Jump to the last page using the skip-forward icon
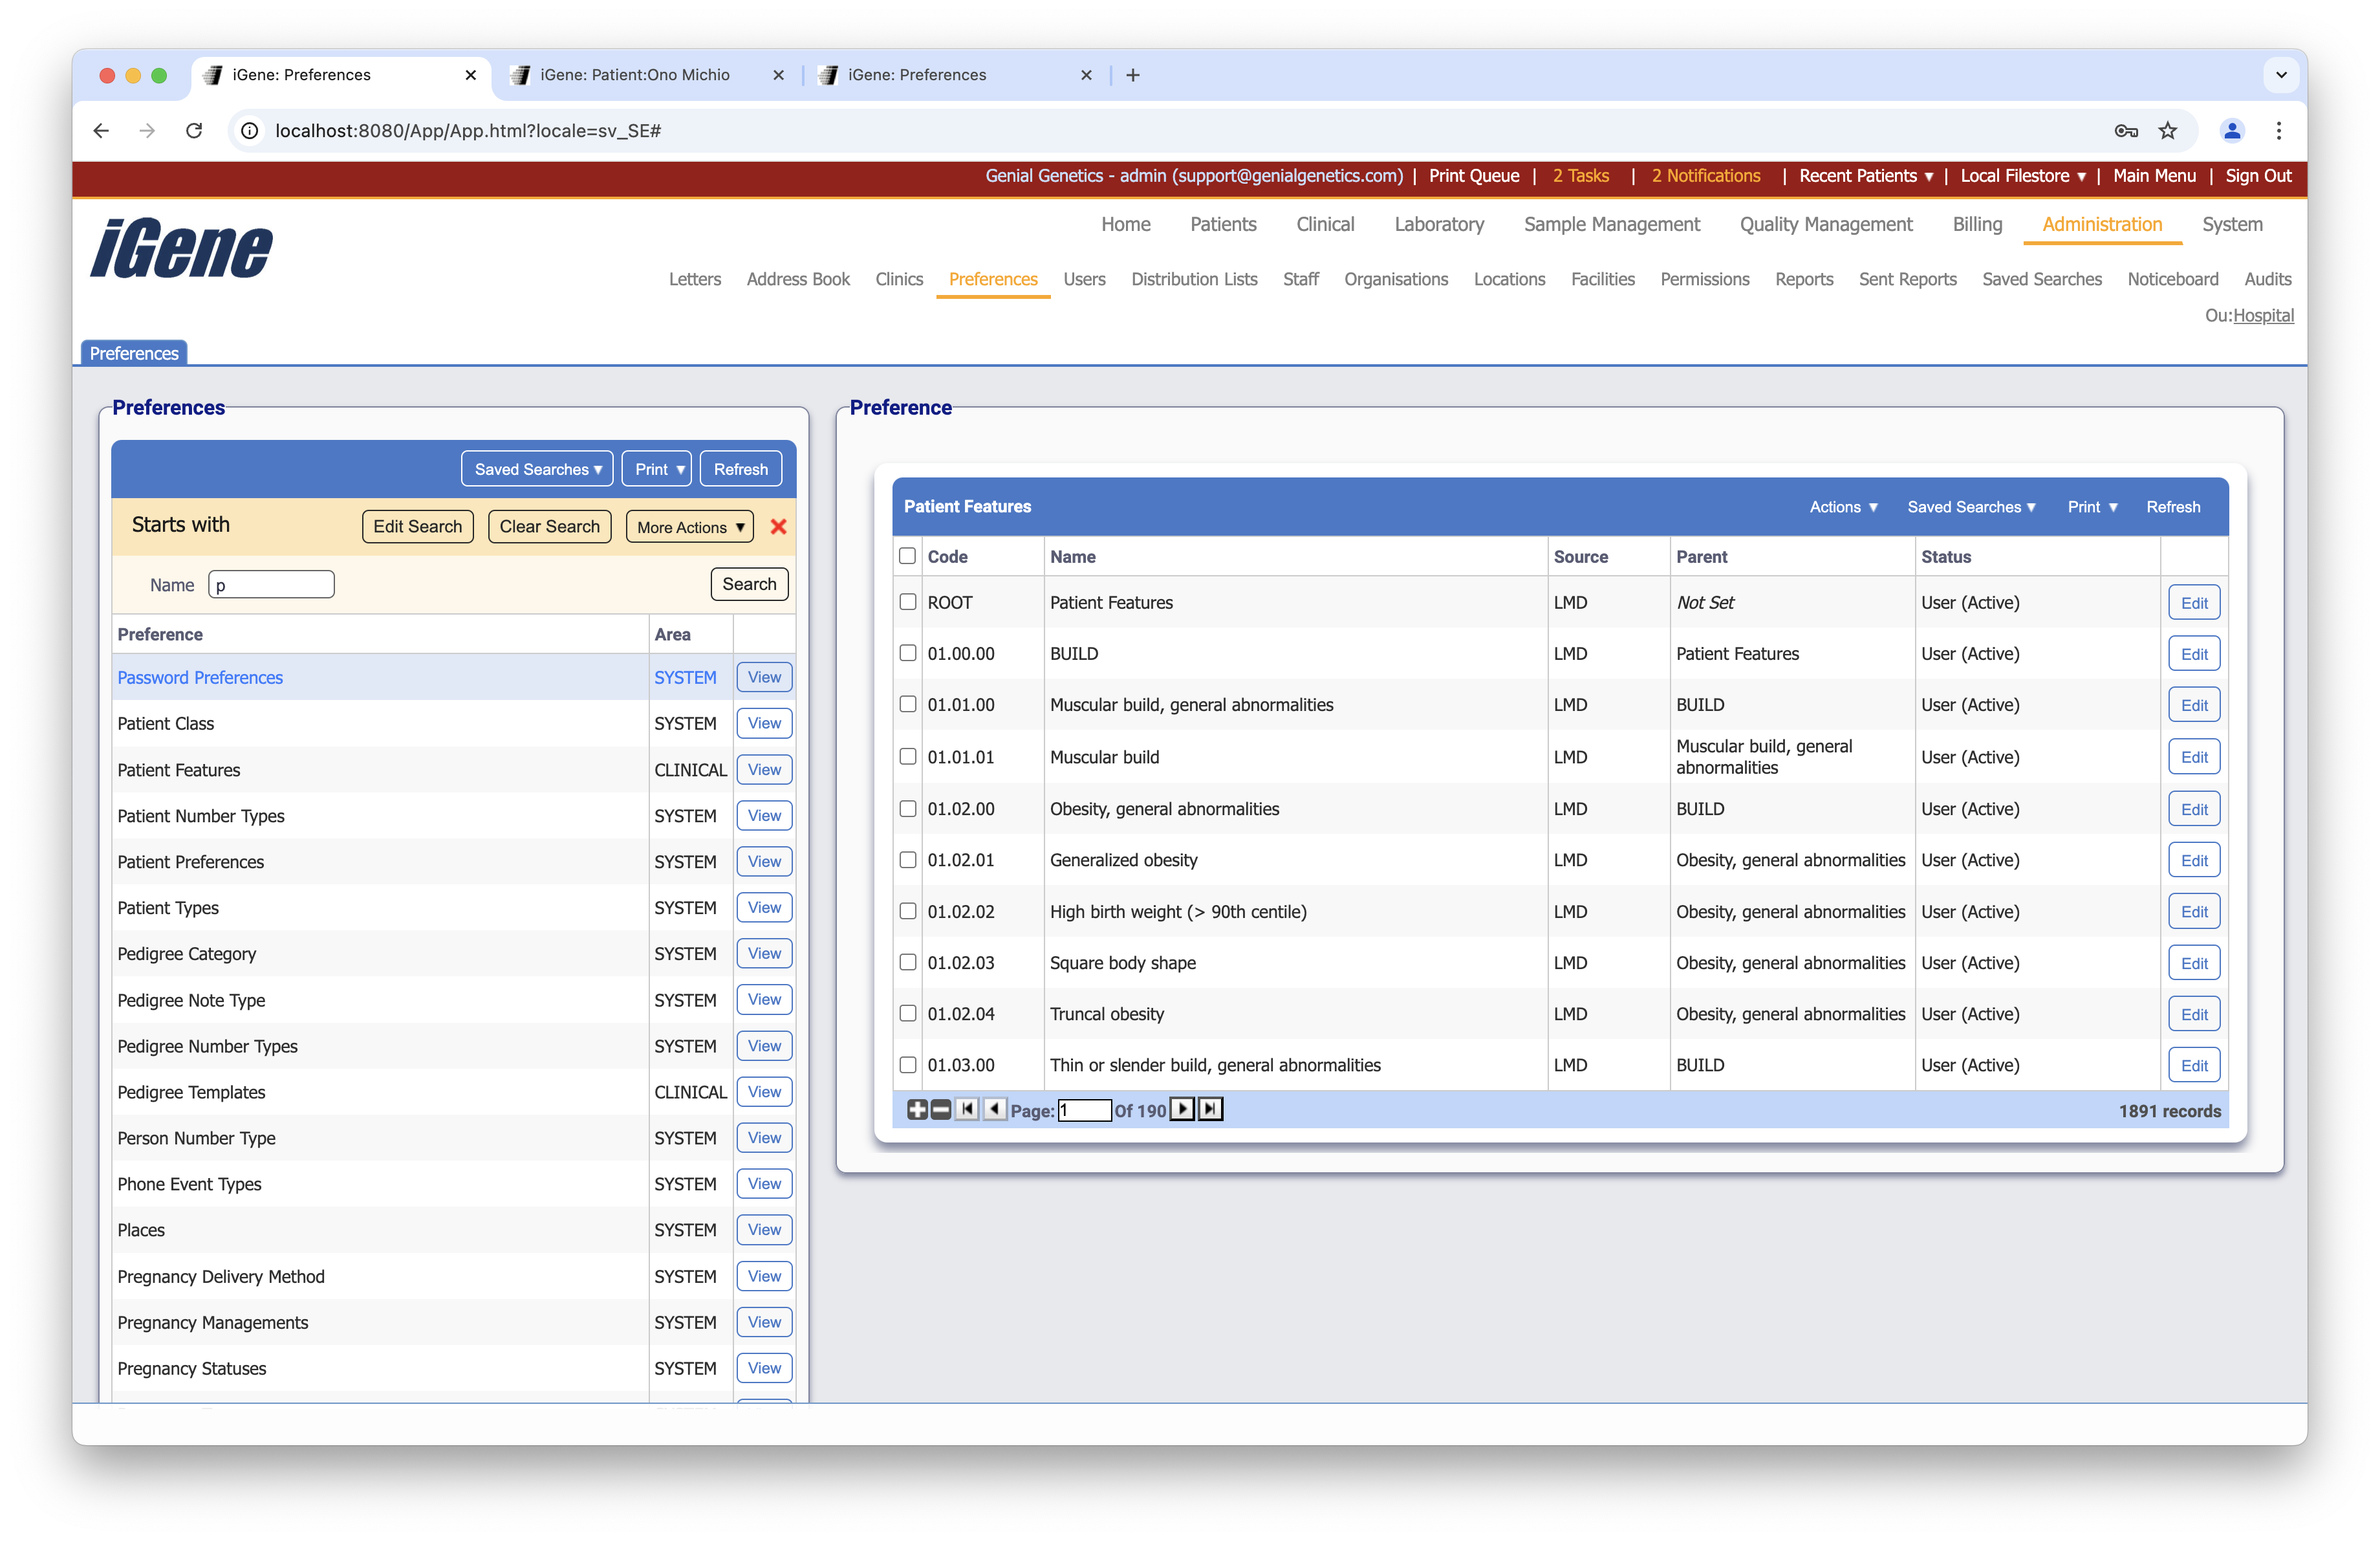The image size is (2380, 1541). click(1210, 1109)
